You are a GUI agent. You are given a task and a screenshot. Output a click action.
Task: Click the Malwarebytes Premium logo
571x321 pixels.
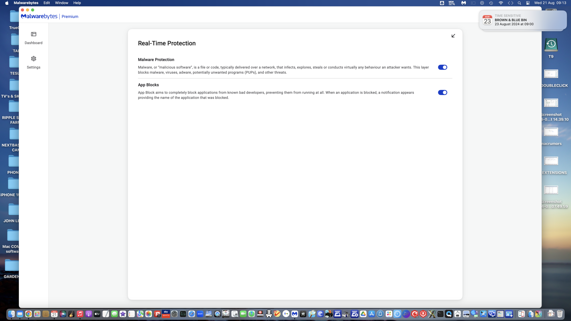(x=49, y=17)
